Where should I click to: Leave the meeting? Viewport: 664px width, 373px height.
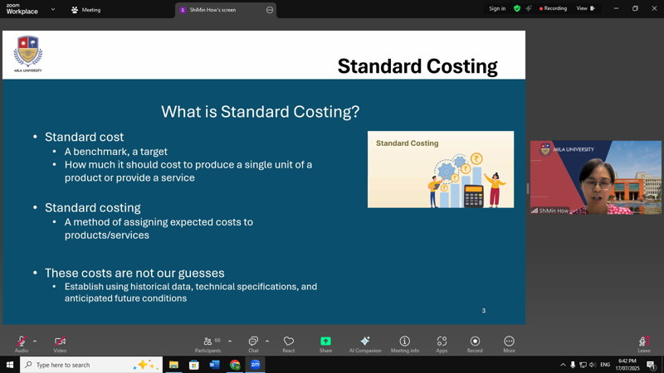(x=643, y=342)
